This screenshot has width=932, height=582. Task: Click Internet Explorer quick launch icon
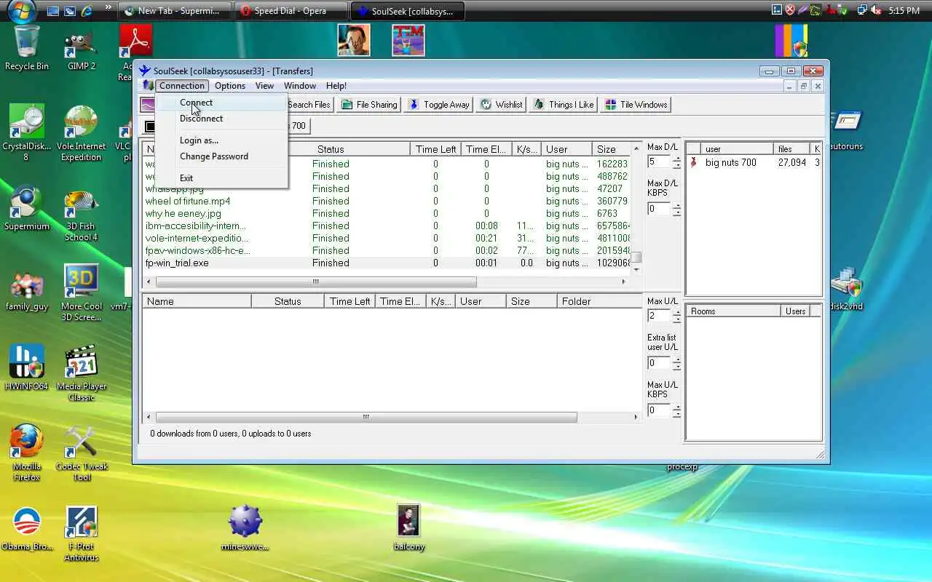[x=87, y=11]
